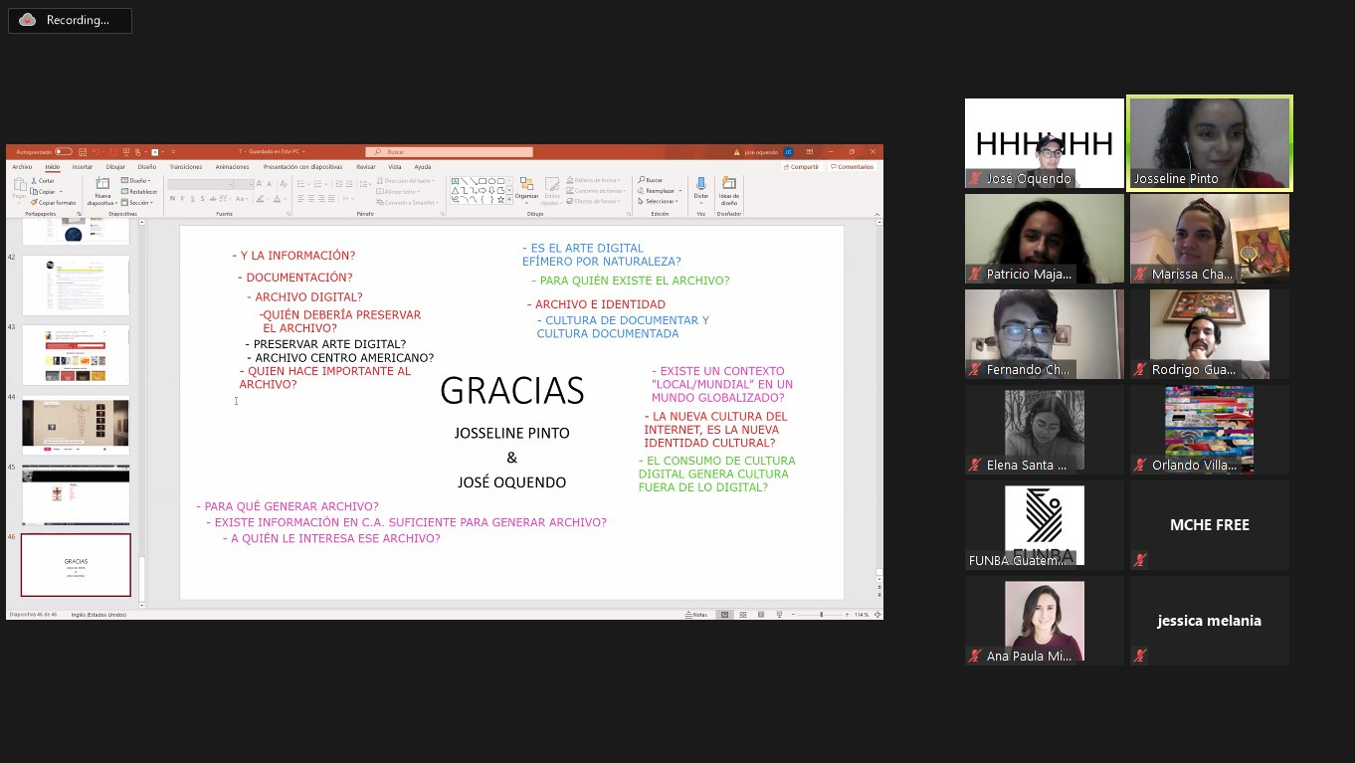The width and height of the screenshot is (1355, 763).
Task: Open the Comentarios pane button
Action: coord(852,167)
